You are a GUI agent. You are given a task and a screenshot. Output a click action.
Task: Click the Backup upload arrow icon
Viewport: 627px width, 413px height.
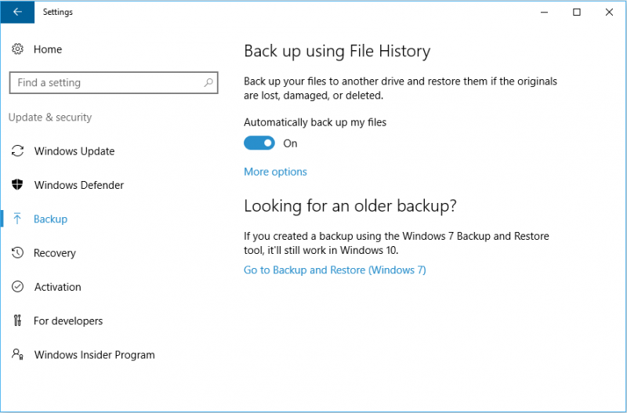click(17, 219)
